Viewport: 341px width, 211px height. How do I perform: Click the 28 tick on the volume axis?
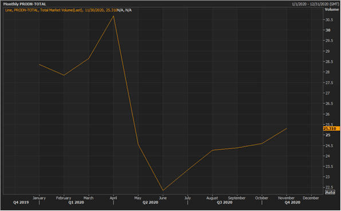click(327, 72)
